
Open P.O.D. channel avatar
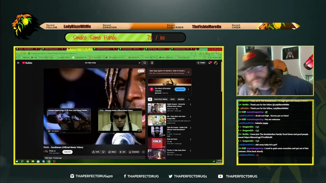pos(46,152)
